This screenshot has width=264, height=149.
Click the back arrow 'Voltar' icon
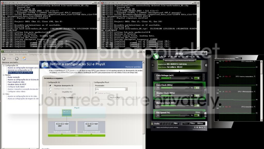(3, 58)
